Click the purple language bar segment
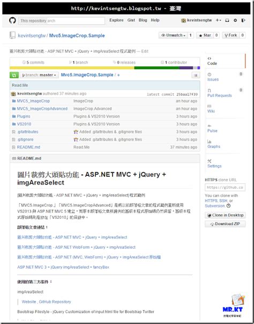This screenshot has width=254, height=324. point(186,68)
